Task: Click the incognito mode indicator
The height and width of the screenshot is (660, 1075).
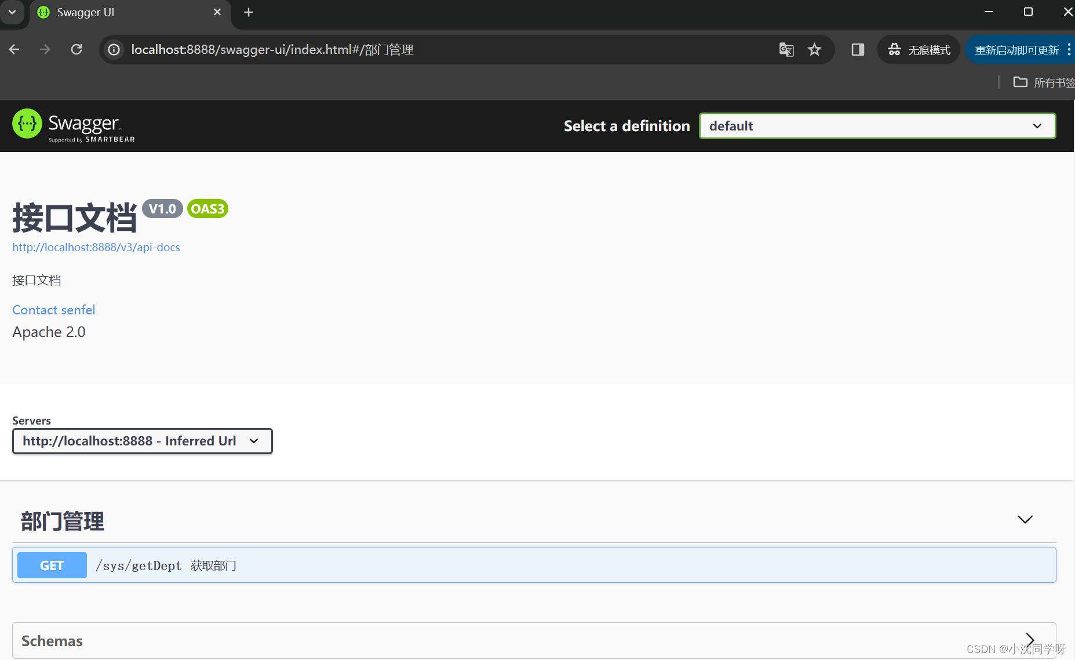Action: pyautogui.click(x=919, y=49)
